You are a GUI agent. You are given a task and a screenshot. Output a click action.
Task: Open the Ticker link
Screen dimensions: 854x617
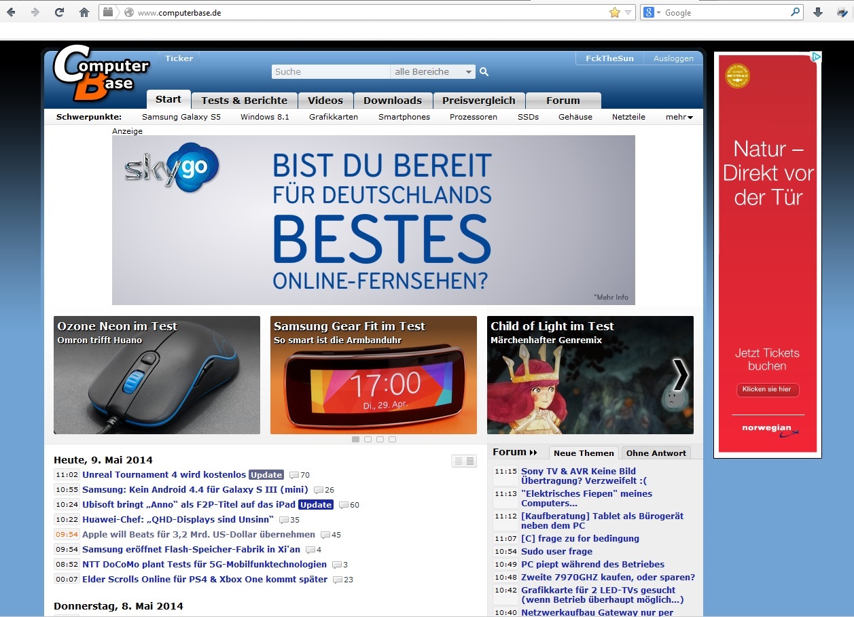tap(179, 58)
